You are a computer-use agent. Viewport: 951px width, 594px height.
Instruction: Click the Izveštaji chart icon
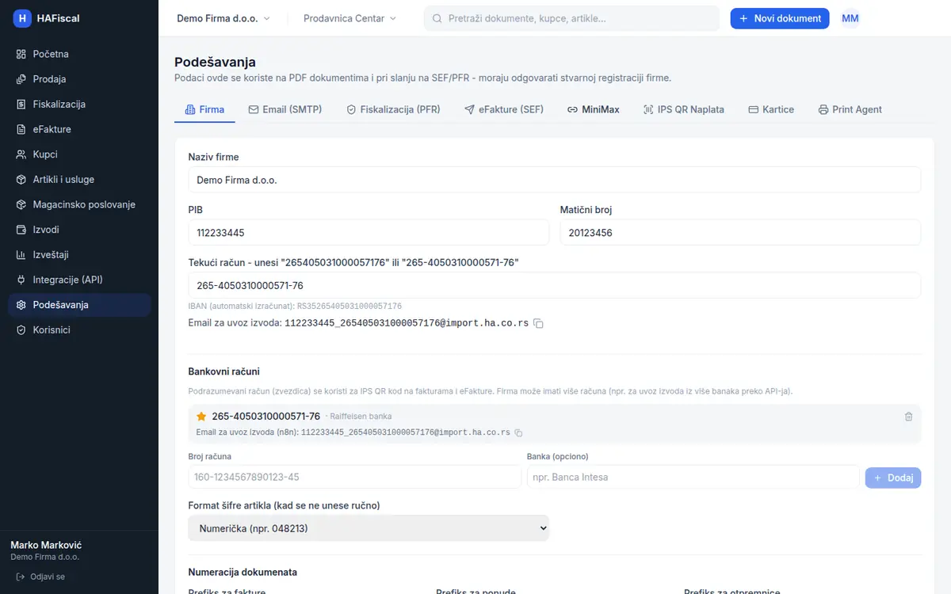[x=21, y=255]
